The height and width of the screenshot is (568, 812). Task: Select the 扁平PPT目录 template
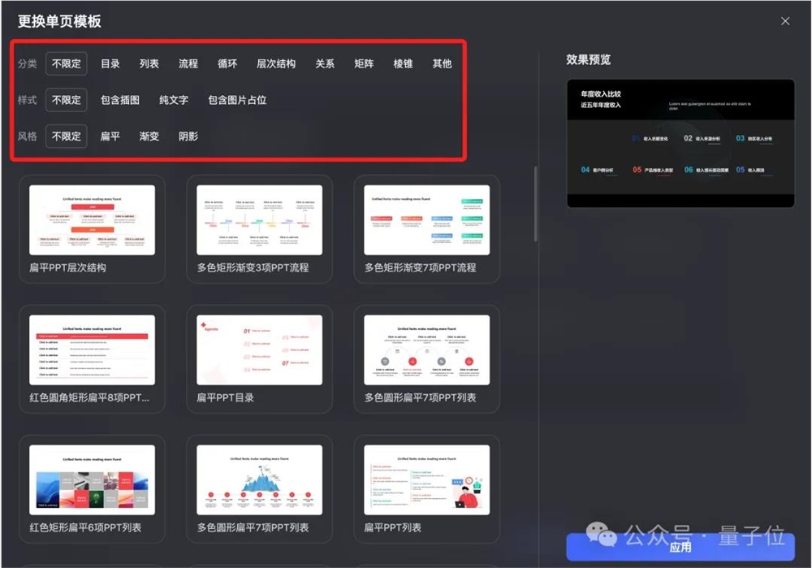(258, 349)
